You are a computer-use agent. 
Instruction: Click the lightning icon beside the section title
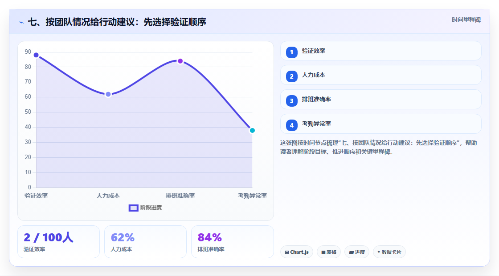pyautogui.click(x=21, y=22)
